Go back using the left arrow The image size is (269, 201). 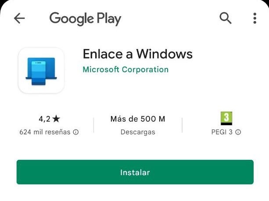pos(19,18)
